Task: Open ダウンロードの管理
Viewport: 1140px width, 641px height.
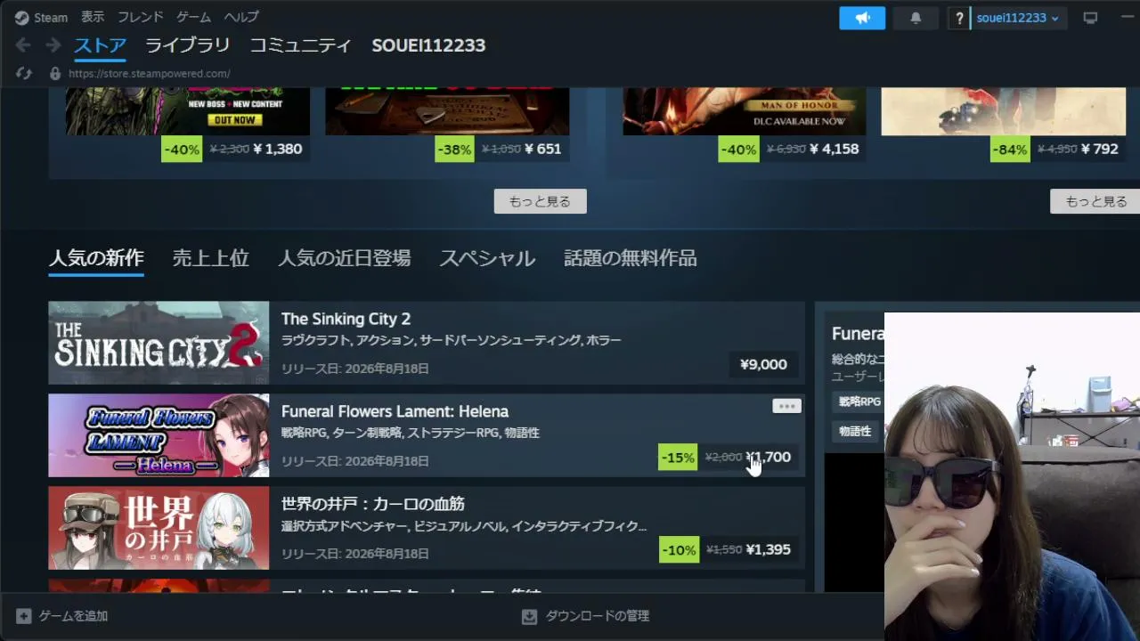Action: [x=598, y=616]
